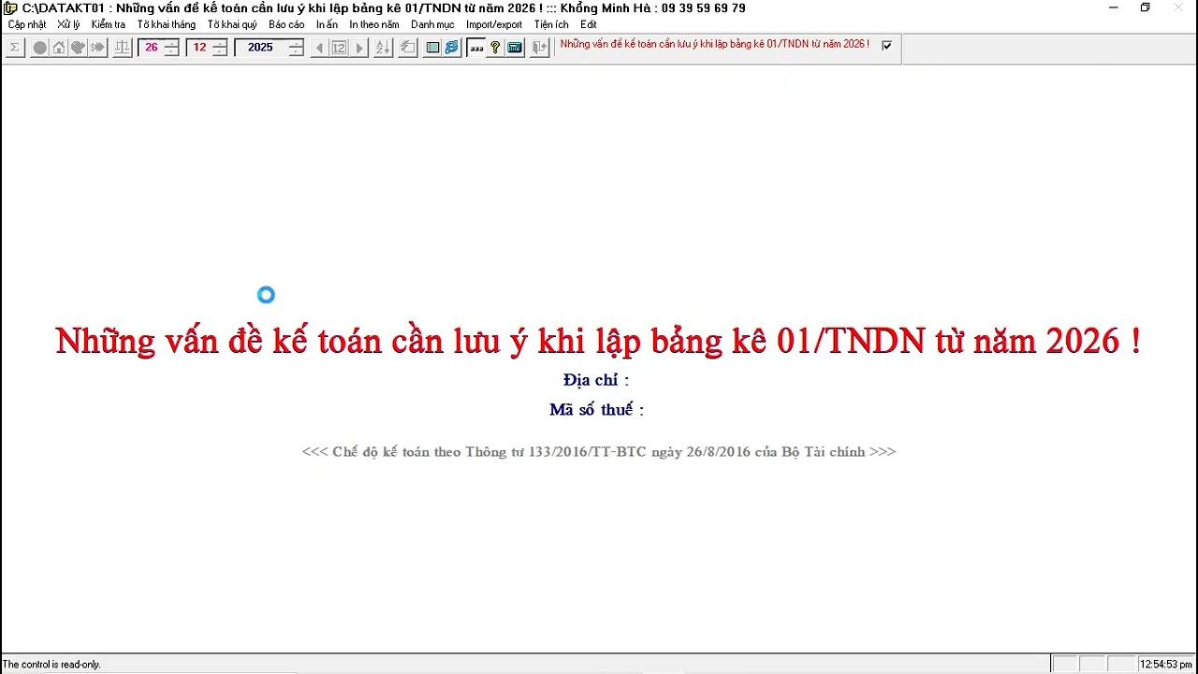The width and height of the screenshot is (1198, 674).
Task: Decrease the day value 26 with its down arrow
Action: coord(171,51)
